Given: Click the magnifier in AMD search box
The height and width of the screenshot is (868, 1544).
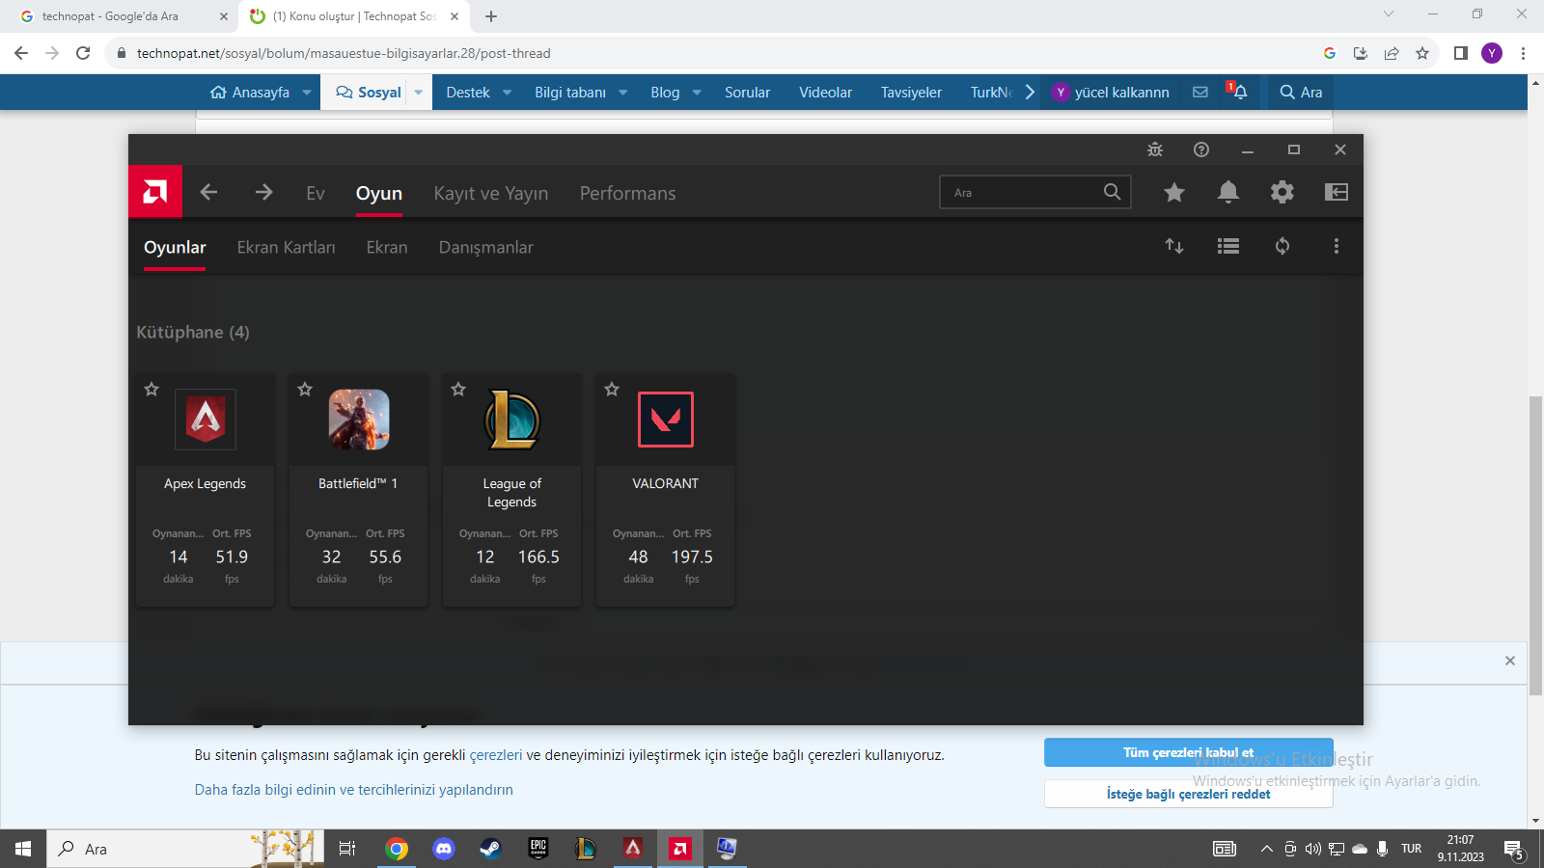Looking at the screenshot, I should [x=1113, y=192].
